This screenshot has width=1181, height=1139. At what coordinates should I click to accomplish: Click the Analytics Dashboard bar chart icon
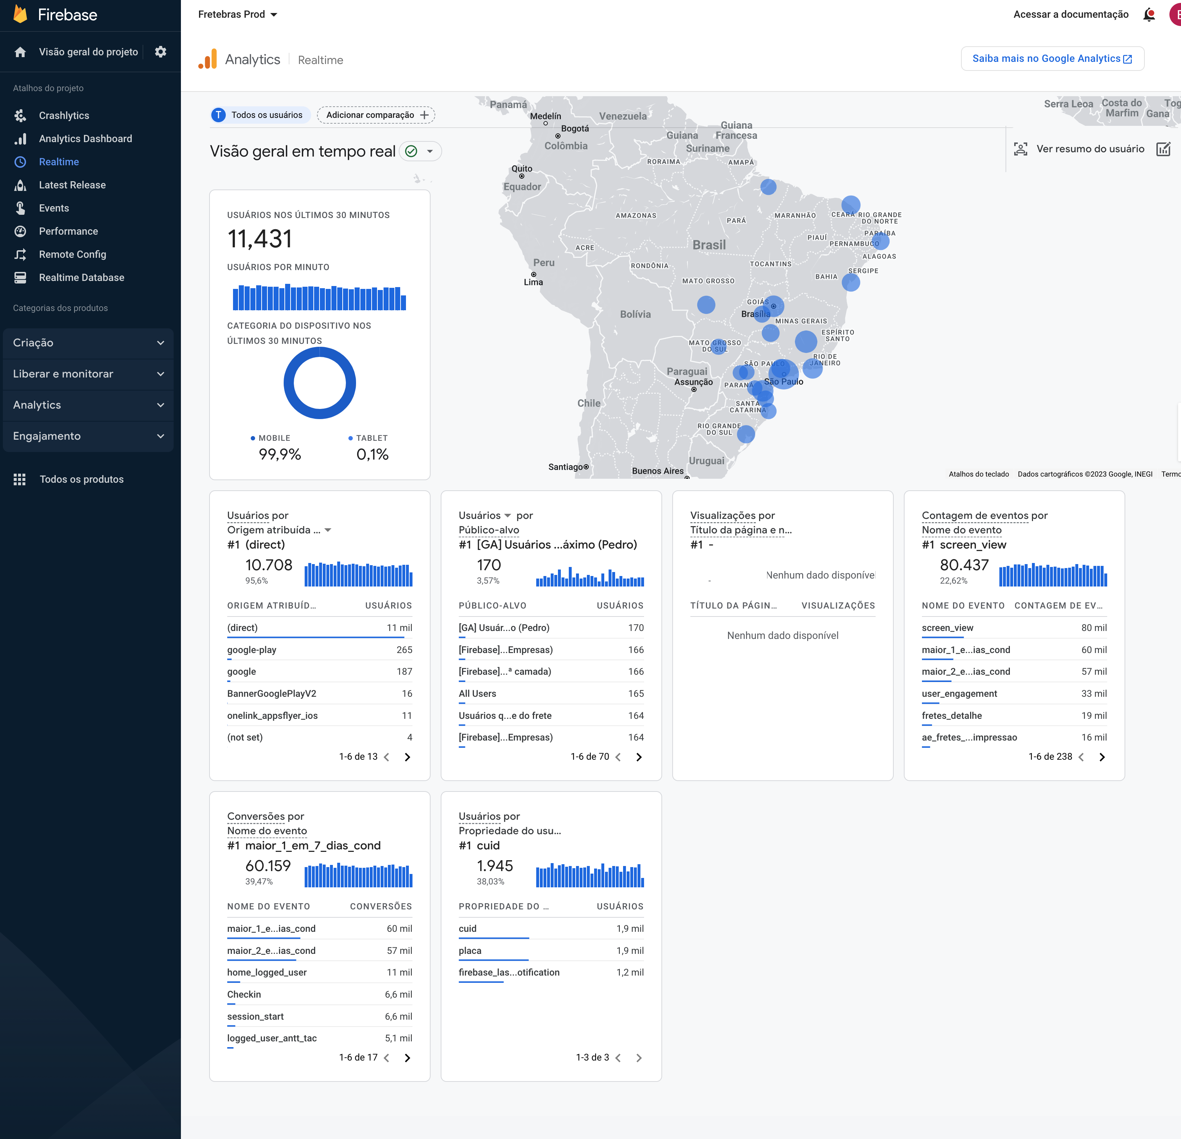tap(20, 138)
